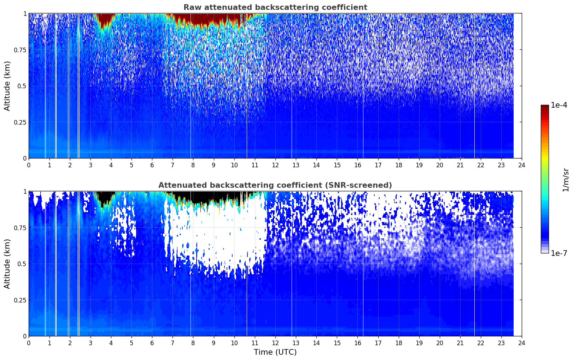This screenshot has height=360, width=573.
Task: Click the "1/m/sr" colorbar unit label
Action: point(566,179)
